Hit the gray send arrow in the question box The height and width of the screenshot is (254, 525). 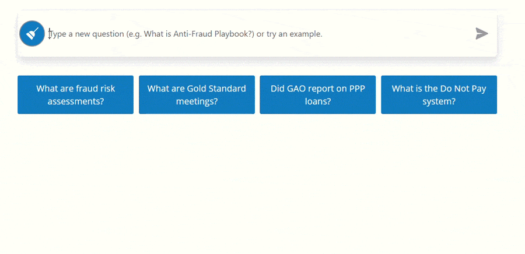[481, 34]
